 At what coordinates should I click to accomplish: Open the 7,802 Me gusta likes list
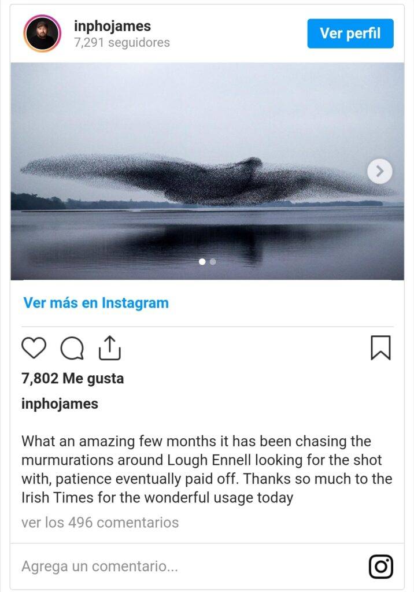click(72, 378)
